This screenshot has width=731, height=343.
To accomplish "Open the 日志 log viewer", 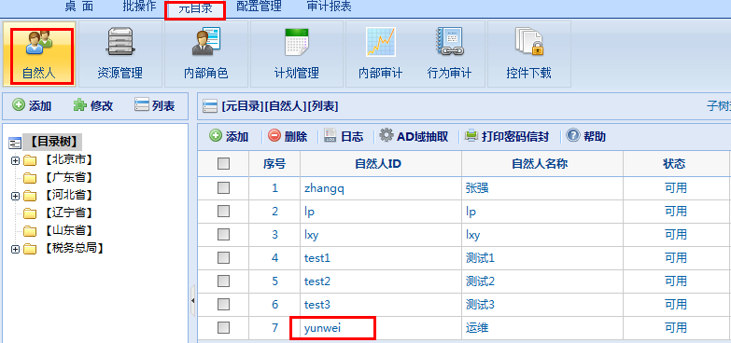I will (x=344, y=136).
